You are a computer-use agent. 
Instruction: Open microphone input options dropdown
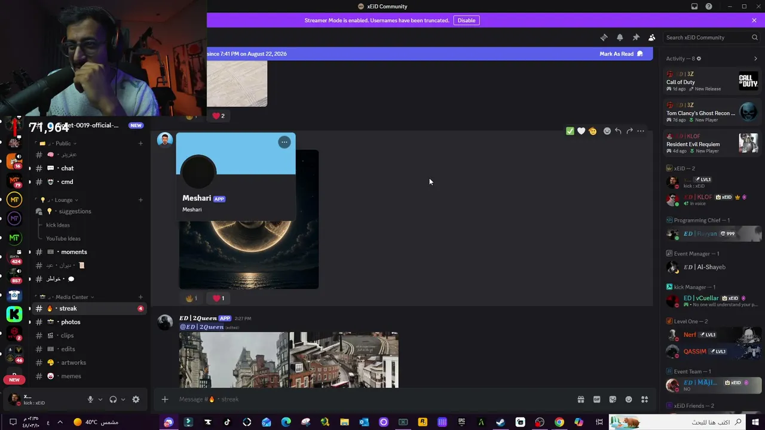point(100,400)
